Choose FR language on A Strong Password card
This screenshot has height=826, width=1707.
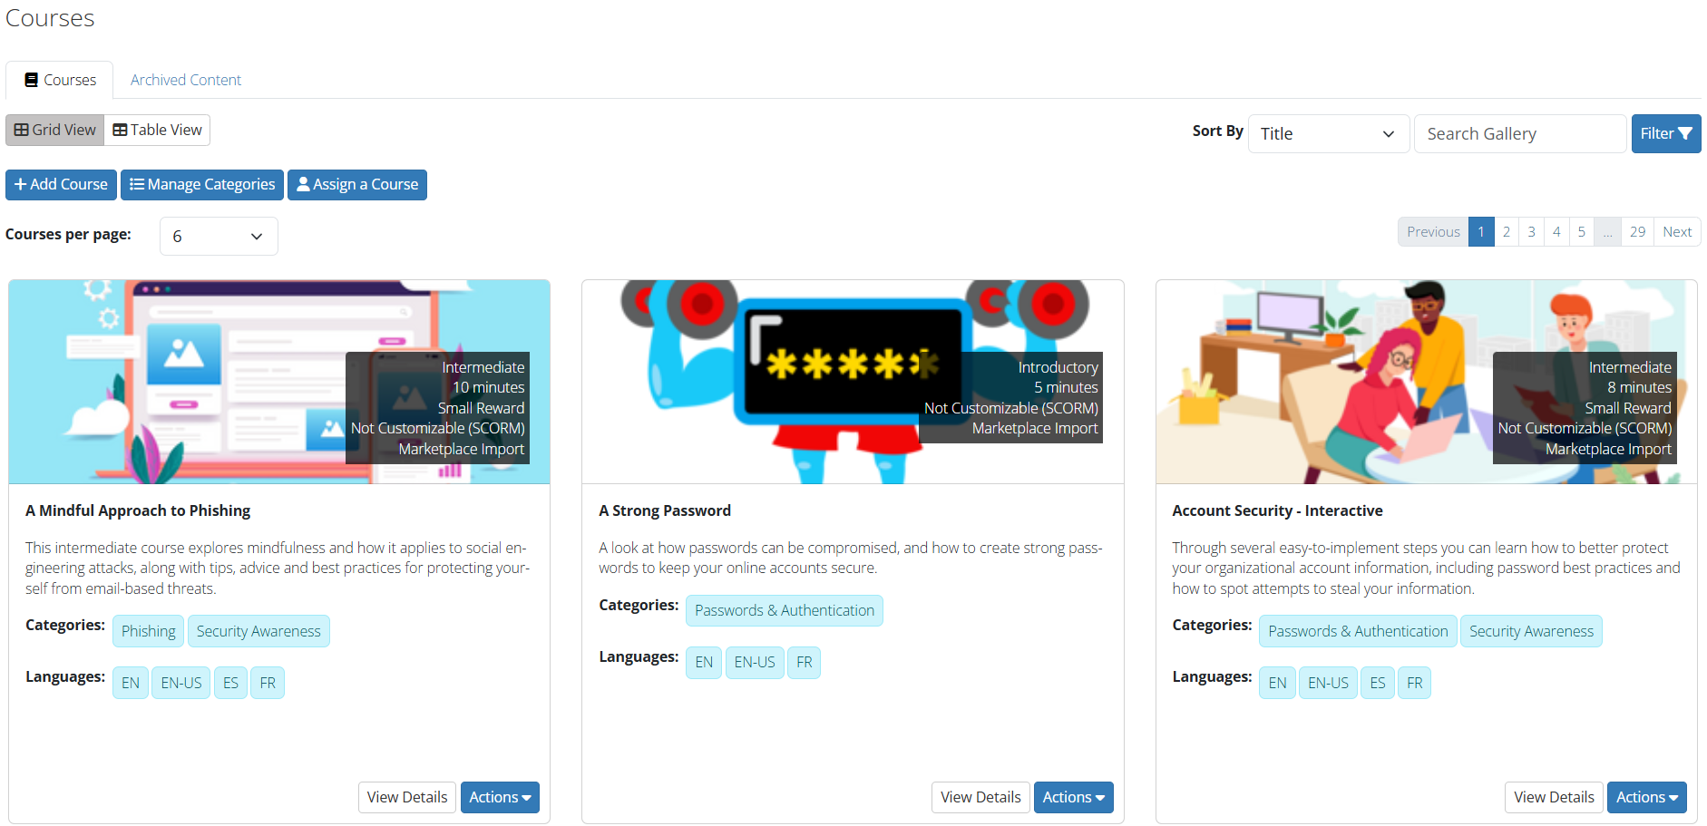pyautogui.click(x=804, y=662)
